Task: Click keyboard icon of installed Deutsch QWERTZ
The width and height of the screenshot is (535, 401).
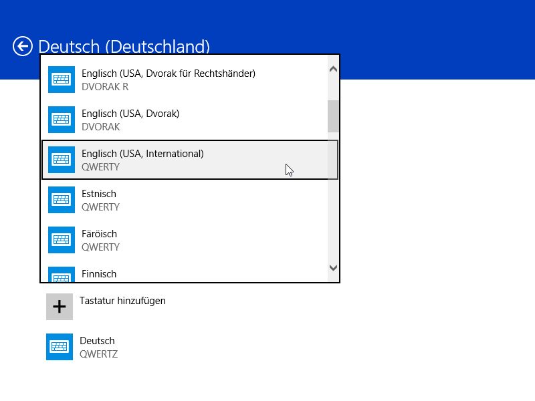Action: click(x=60, y=347)
